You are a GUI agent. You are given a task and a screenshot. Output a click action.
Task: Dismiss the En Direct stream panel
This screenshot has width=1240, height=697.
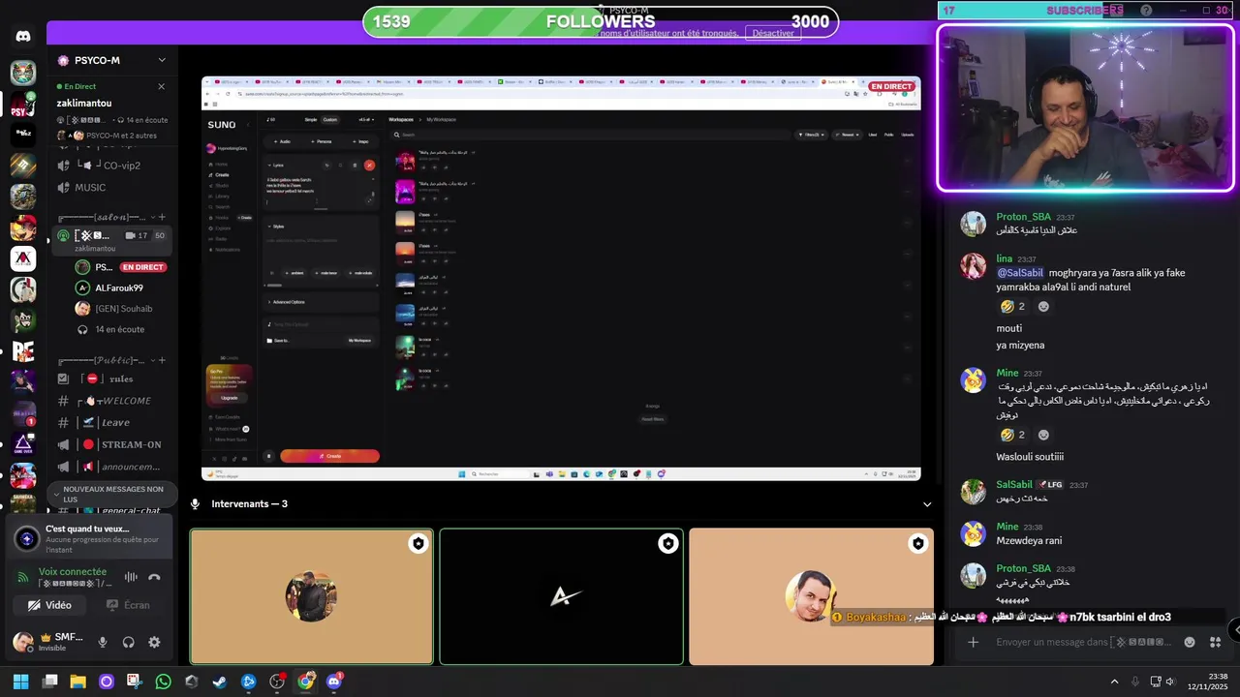(x=161, y=86)
